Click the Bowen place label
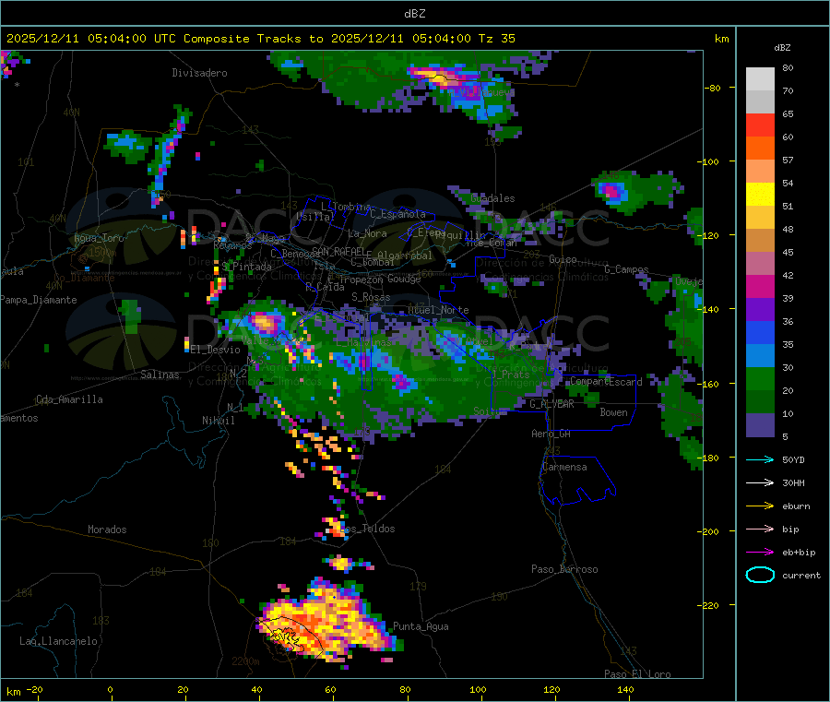 click(x=613, y=412)
